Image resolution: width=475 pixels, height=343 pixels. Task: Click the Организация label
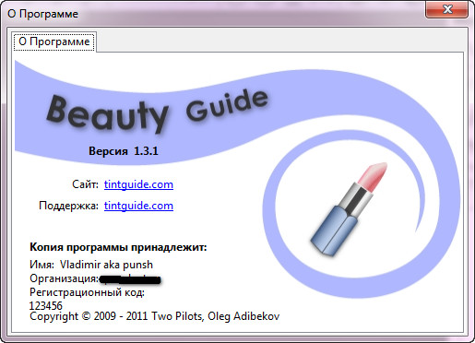click(65, 278)
